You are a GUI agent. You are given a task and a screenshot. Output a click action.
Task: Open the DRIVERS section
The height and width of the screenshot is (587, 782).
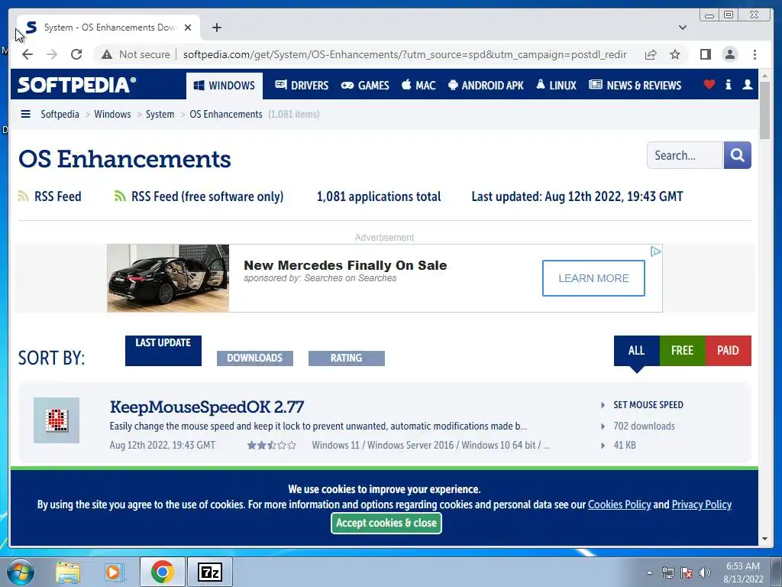302,86
